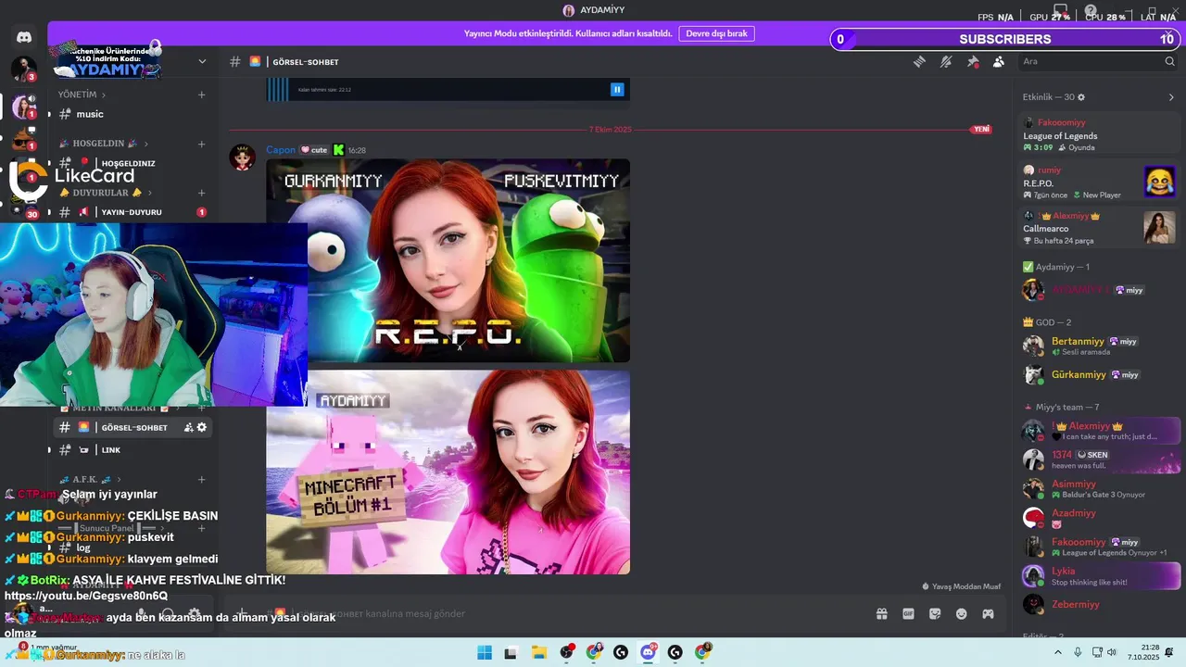Show hidden system tray icons chevron
This screenshot has width=1186, height=667.
coord(1058,652)
